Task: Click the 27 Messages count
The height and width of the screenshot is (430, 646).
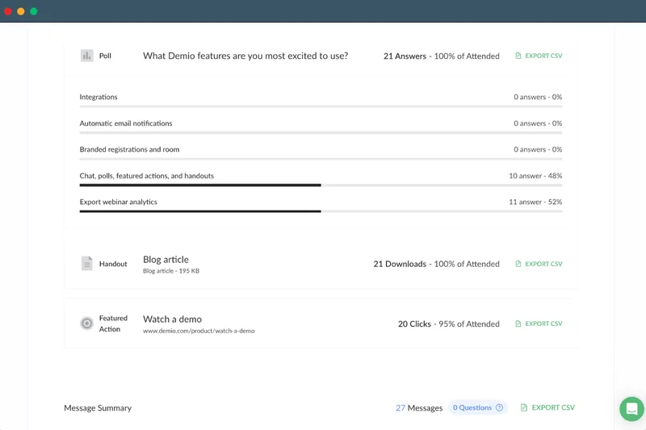Action: point(419,408)
